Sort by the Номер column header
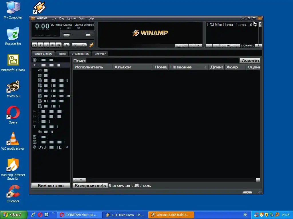Image resolution: width=293 pixels, height=219 pixels. tap(161, 67)
